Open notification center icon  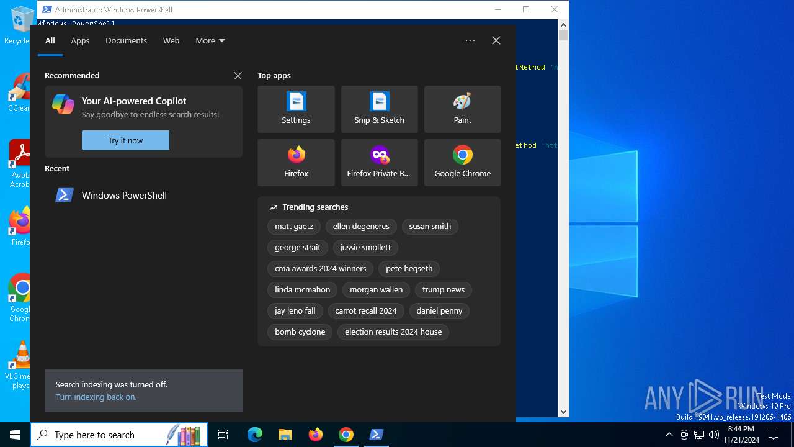774,435
